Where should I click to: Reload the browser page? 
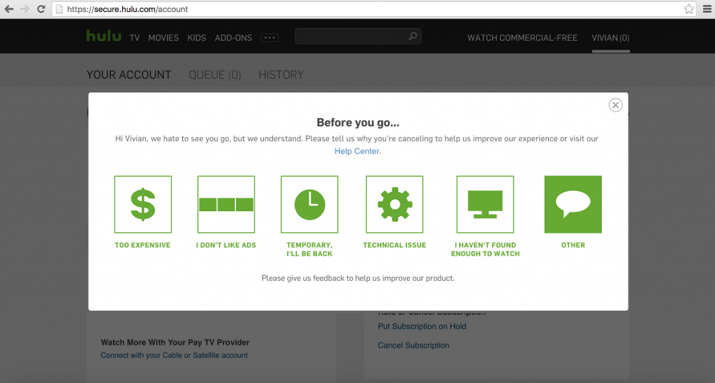coord(41,9)
